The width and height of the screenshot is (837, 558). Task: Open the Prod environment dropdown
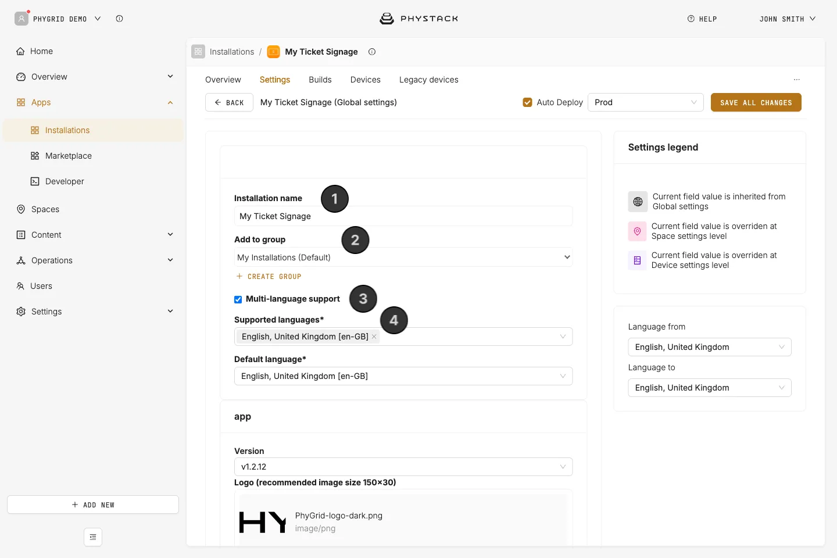click(646, 102)
